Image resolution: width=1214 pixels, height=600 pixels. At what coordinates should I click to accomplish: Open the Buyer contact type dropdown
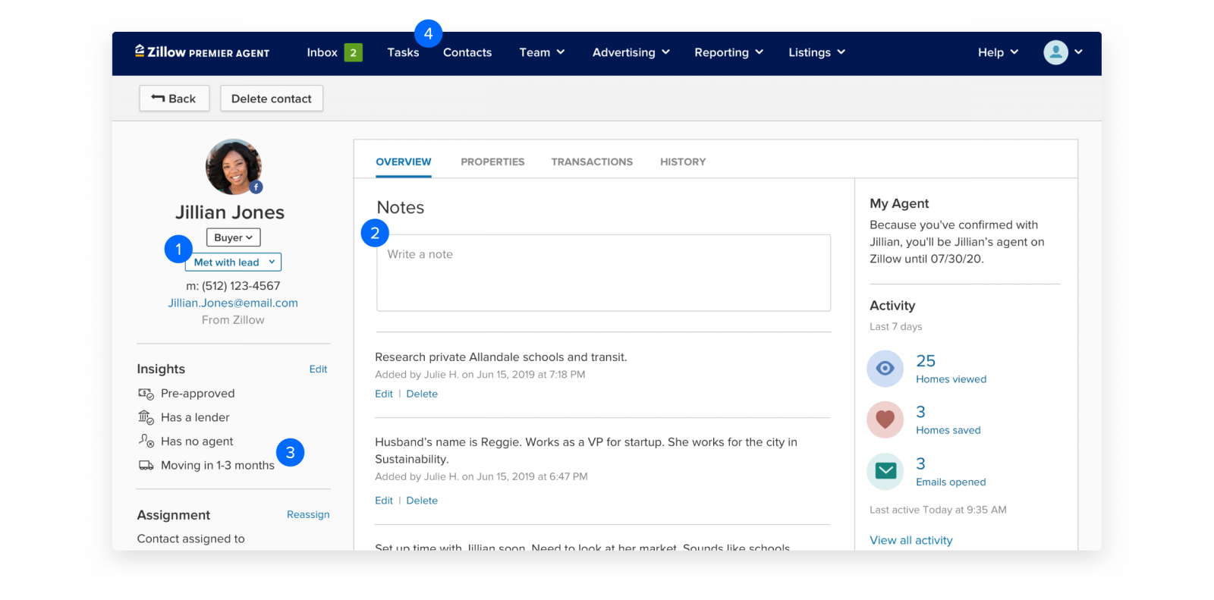click(x=233, y=237)
